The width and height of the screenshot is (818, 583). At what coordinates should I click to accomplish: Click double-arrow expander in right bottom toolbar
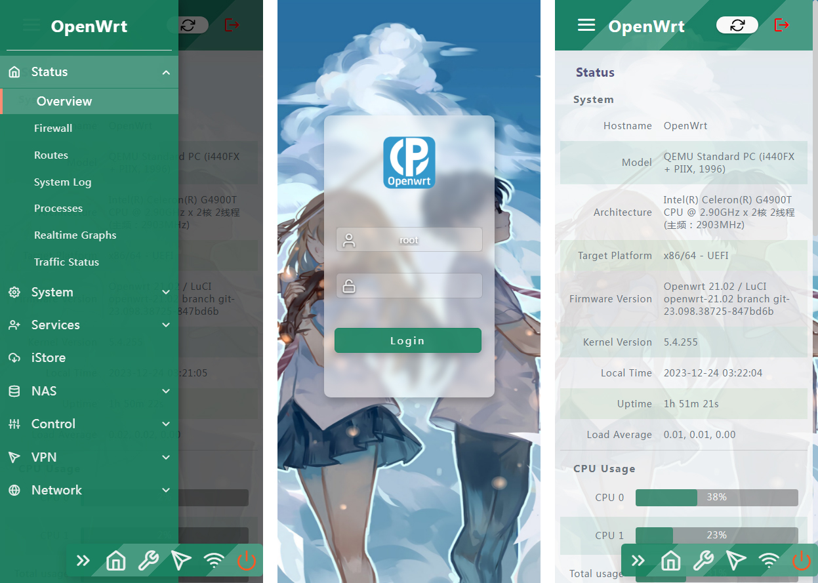638,561
